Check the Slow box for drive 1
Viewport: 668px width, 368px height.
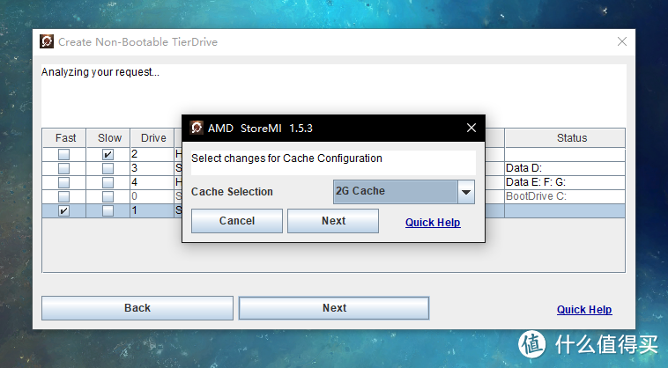click(108, 210)
